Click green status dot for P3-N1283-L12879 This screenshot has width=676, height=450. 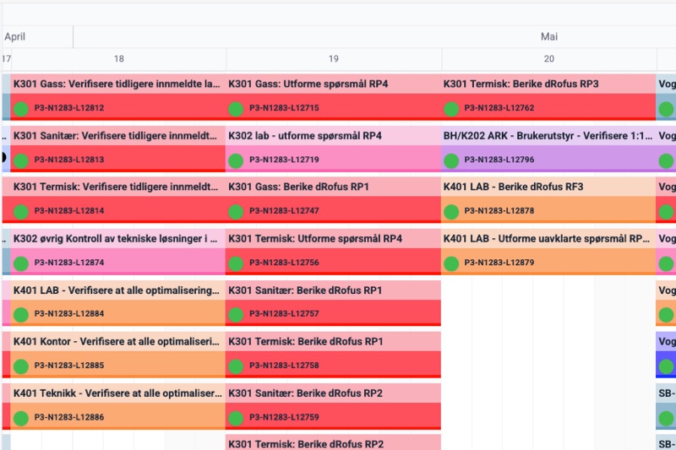[x=451, y=263]
